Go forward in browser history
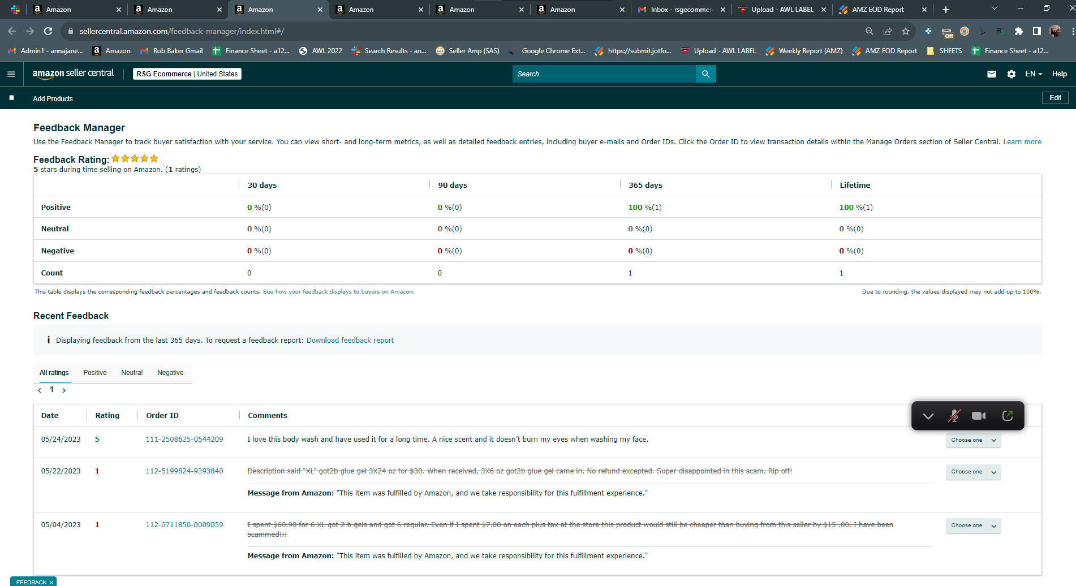Screen dimensions: 1076x586 click(x=30, y=31)
